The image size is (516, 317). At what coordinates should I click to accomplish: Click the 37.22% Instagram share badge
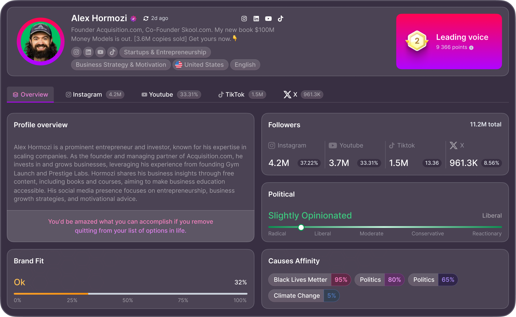309,163
